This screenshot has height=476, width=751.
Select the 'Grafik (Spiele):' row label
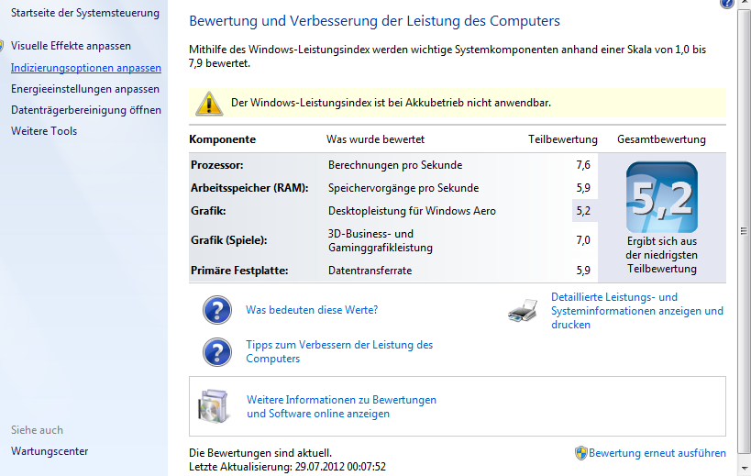[x=229, y=240]
